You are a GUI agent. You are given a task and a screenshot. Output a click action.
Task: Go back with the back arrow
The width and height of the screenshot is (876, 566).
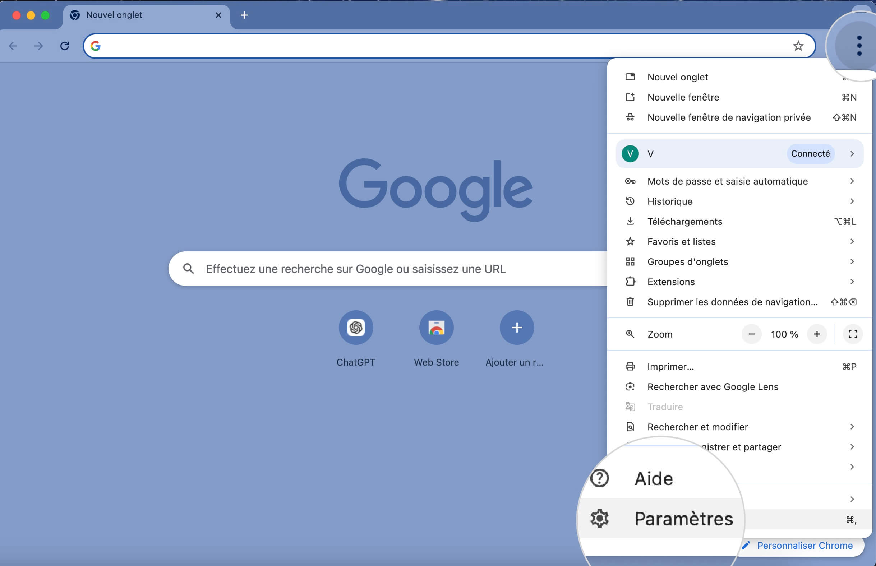point(13,46)
